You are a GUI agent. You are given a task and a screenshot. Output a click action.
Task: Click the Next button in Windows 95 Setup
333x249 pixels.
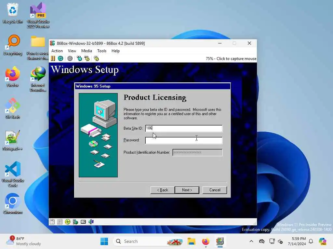click(x=187, y=190)
